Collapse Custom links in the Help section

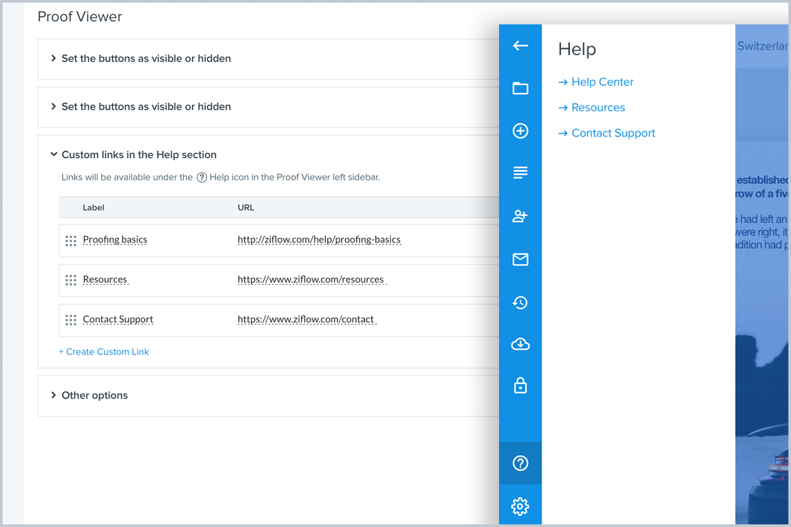pyautogui.click(x=138, y=155)
